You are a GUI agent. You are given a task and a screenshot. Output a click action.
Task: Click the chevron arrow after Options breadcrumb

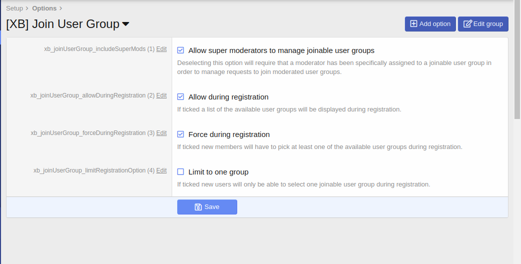(61, 8)
